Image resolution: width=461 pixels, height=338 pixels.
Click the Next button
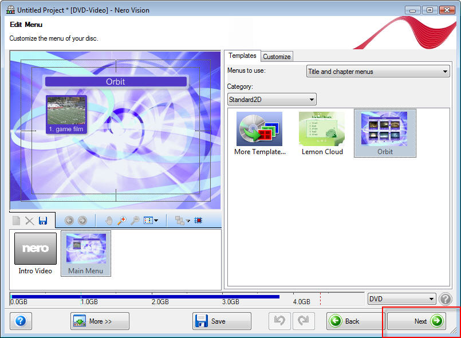416,321
